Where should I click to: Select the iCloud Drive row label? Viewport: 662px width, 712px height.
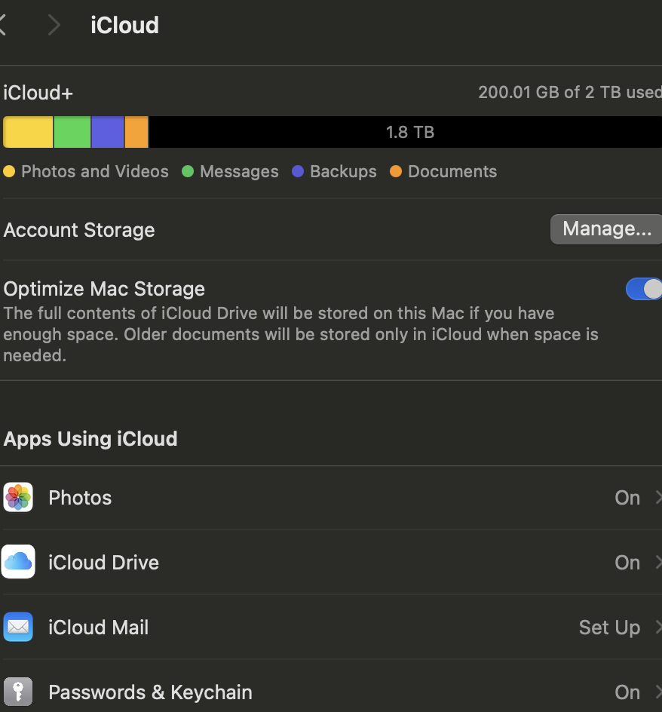point(103,563)
